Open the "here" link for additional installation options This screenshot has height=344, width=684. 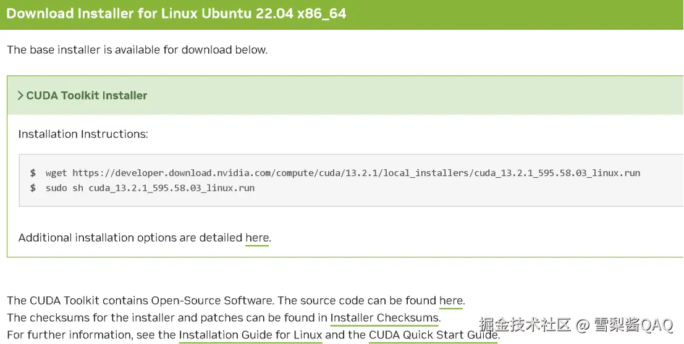[257, 238]
